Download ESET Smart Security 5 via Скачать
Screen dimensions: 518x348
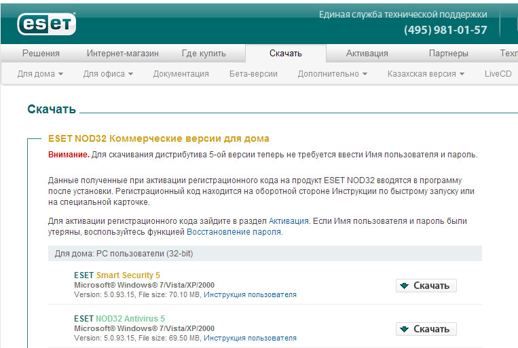coord(426,286)
